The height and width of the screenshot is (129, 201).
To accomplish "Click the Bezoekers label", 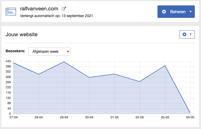I will click(15, 51).
